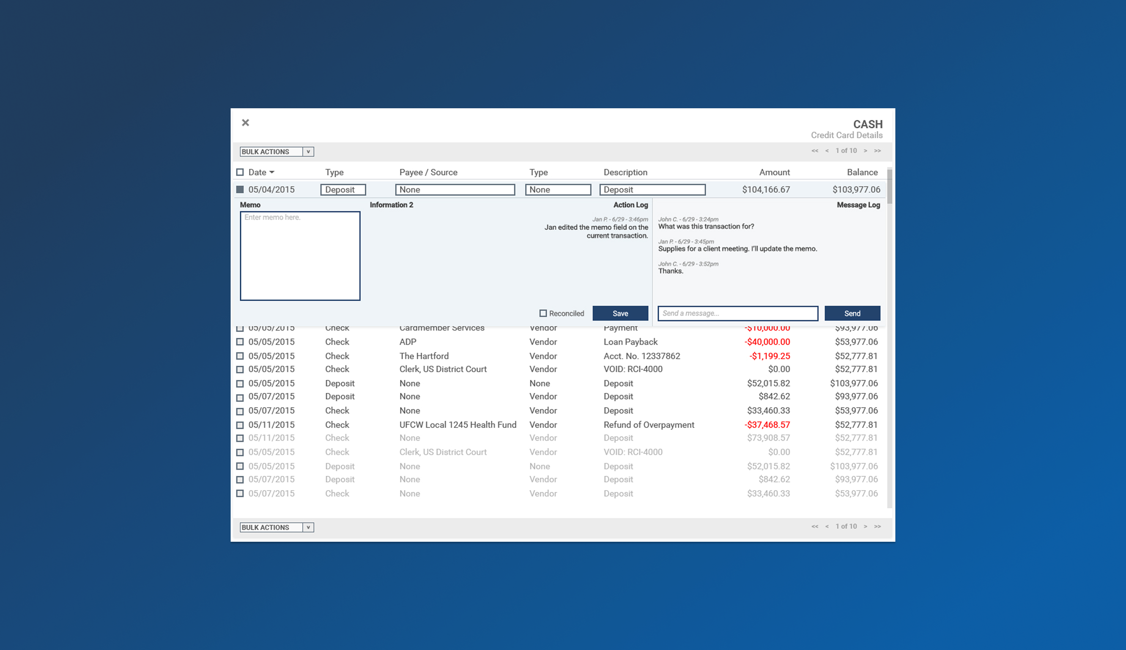The width and height of the screenshot is (1126, 650).
Task: Go to first page using bottom << arrow
Action: (x=814, y=527)
